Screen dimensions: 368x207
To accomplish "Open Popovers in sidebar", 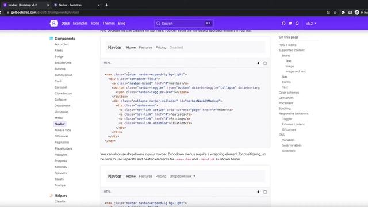I will pyautogui.click(x=61, y=155).
